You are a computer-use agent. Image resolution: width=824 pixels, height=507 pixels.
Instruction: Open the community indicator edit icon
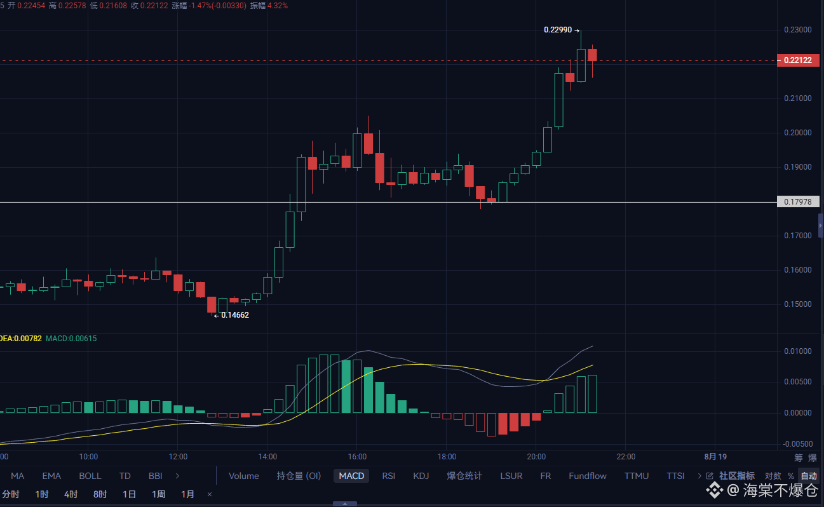[x=710, y=476]
